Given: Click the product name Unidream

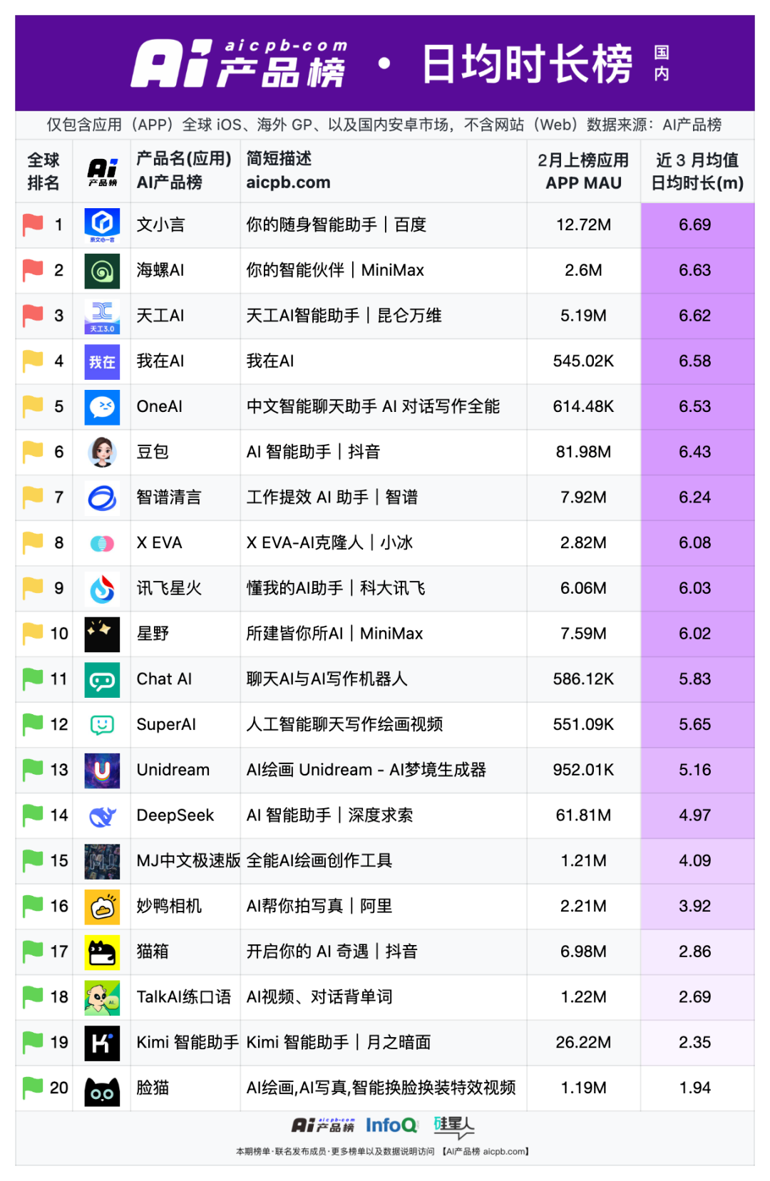Looking at the screenshot, I should click(173, 770).
